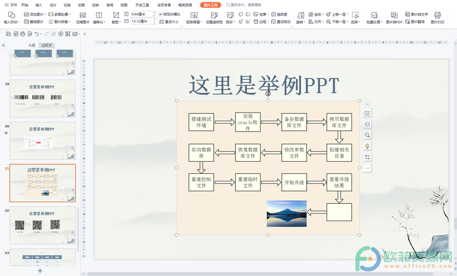Click the rotation handle above the selected picture
457x276 pixels.
(268, 94)
